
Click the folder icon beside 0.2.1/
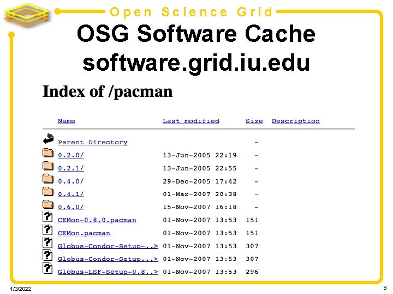(48, 166)
